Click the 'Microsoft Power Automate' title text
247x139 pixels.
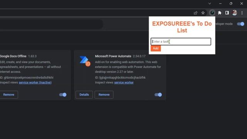click(x=113, y=56)
